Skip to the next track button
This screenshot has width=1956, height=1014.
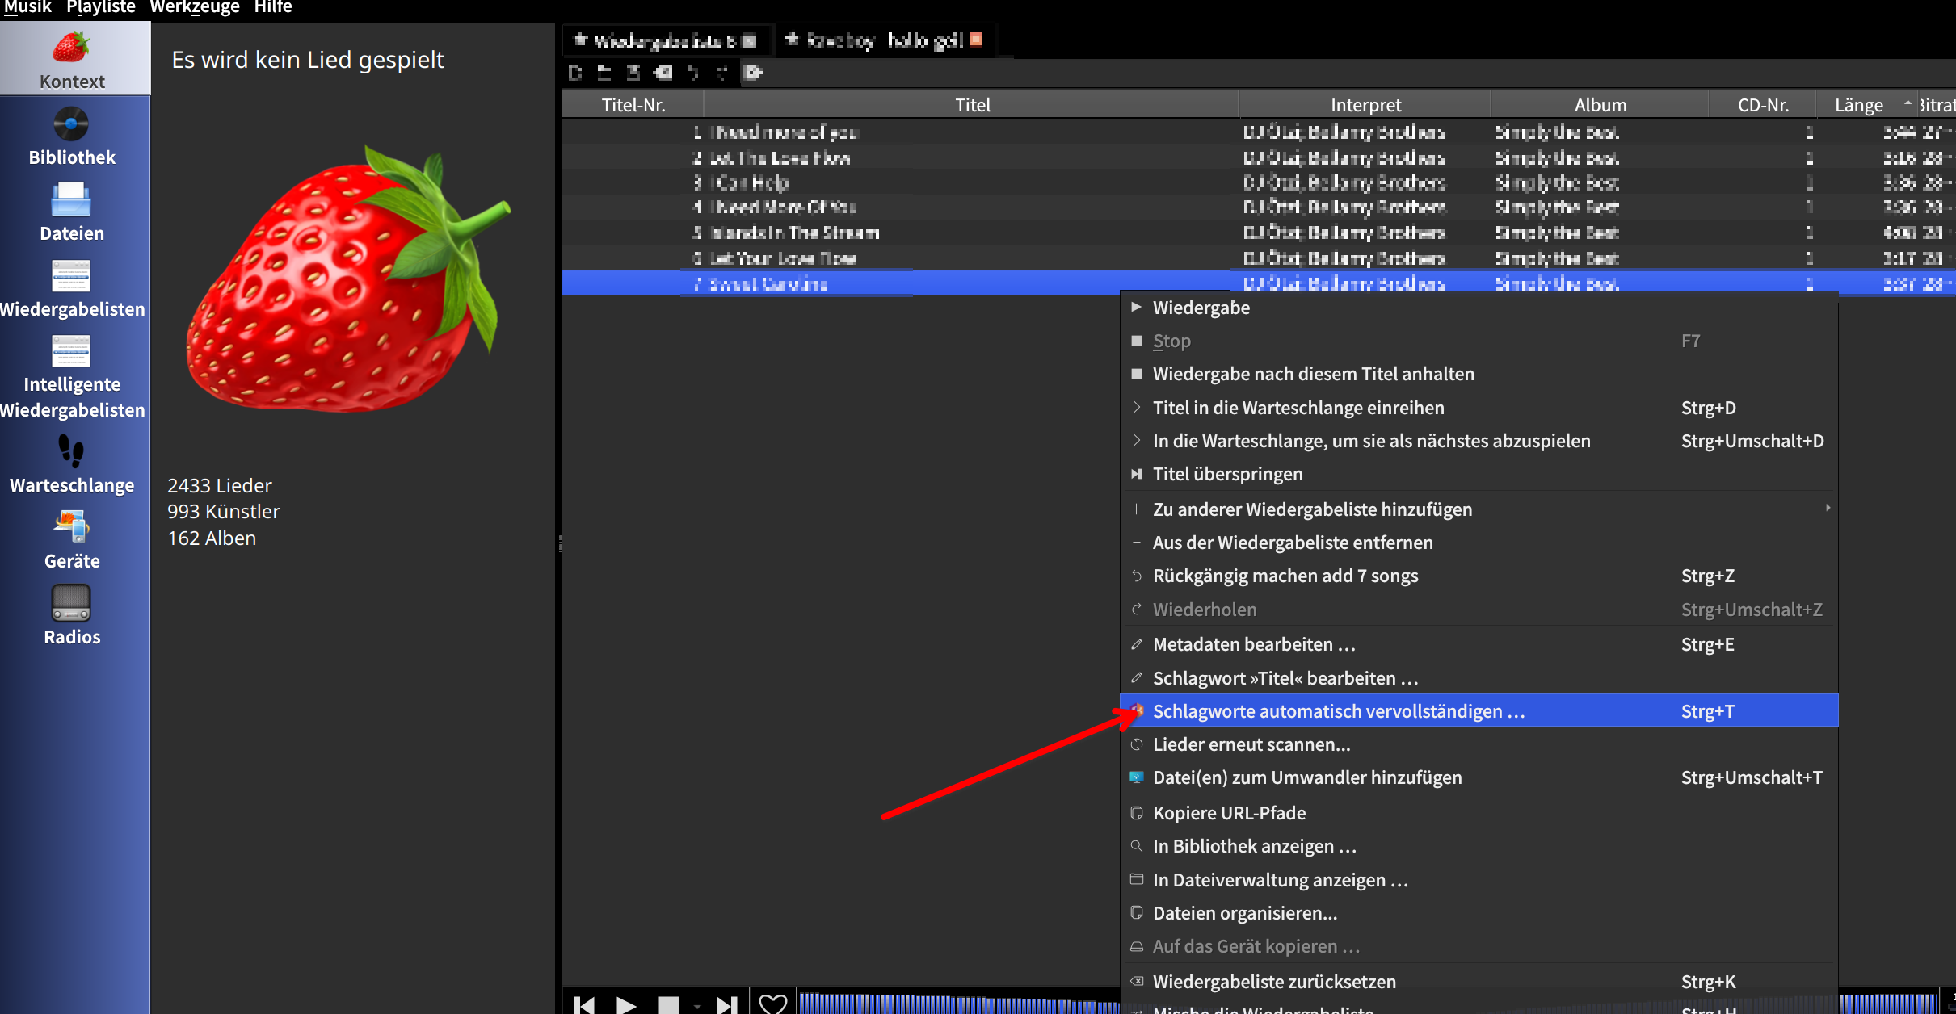(726, 1004)
